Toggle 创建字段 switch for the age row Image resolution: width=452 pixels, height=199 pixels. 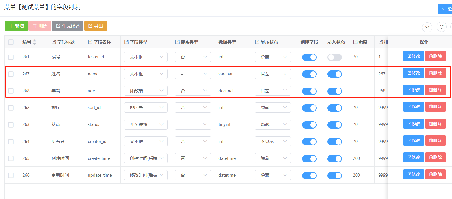(x=309, y=91)
